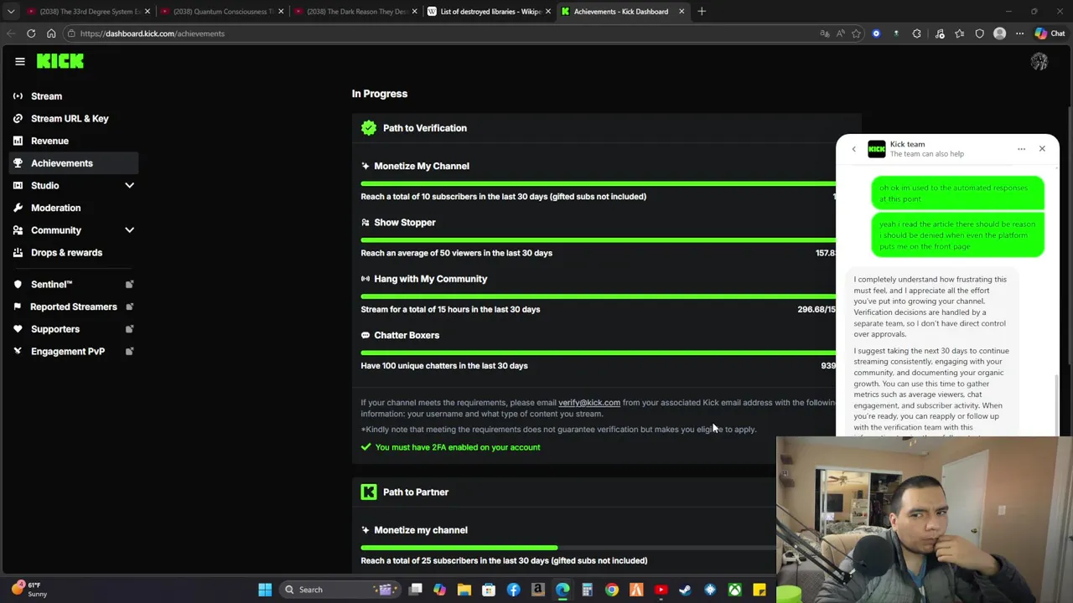Viewport: 1073px width, 603px height.
Task: Click the taskbar Search box
Action: [x=341, y=590]
